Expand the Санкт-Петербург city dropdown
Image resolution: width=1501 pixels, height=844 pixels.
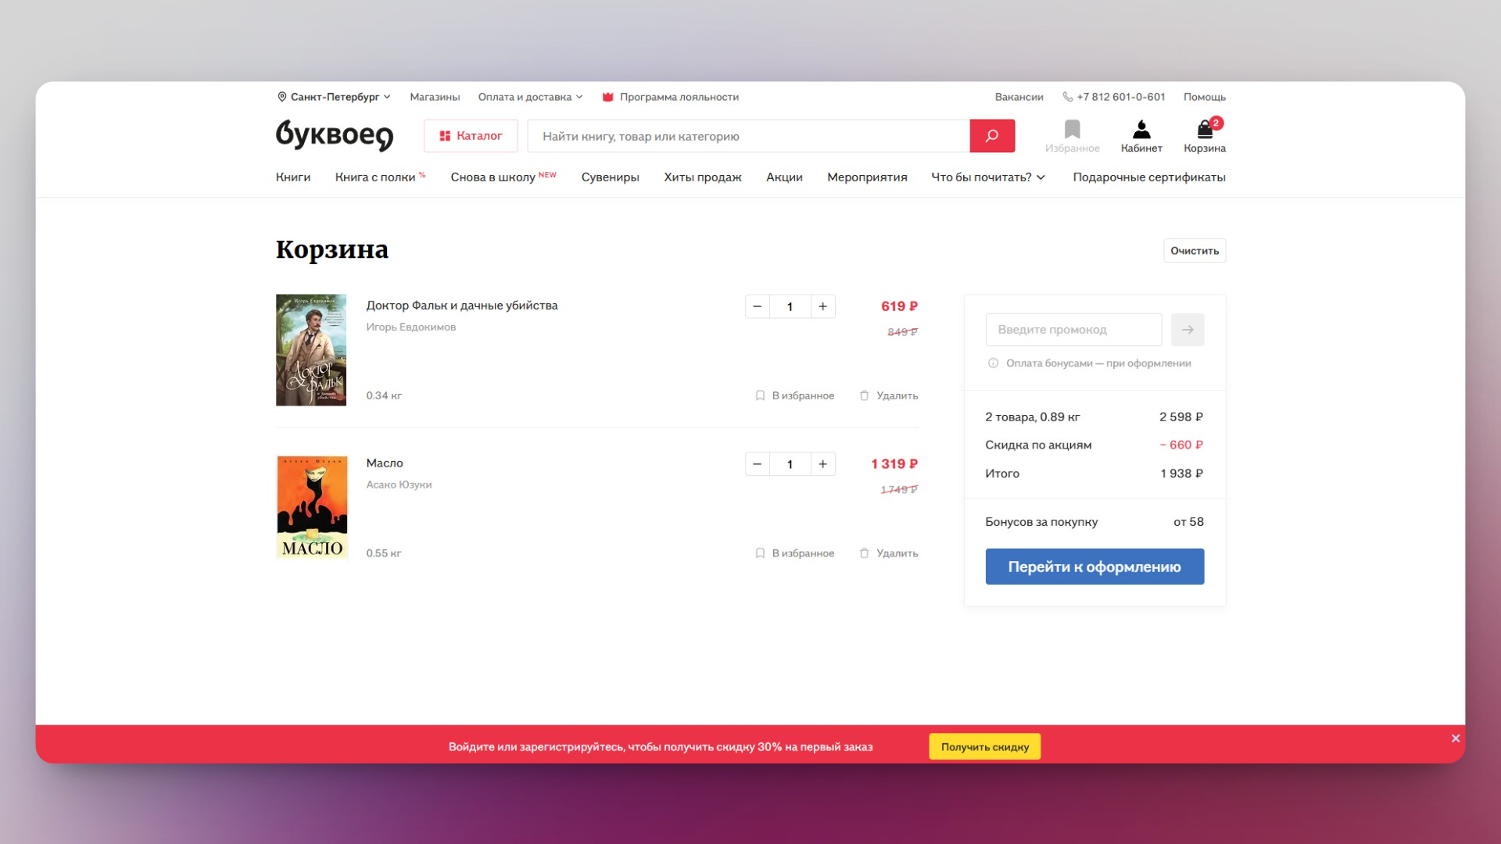coord(334,97)
